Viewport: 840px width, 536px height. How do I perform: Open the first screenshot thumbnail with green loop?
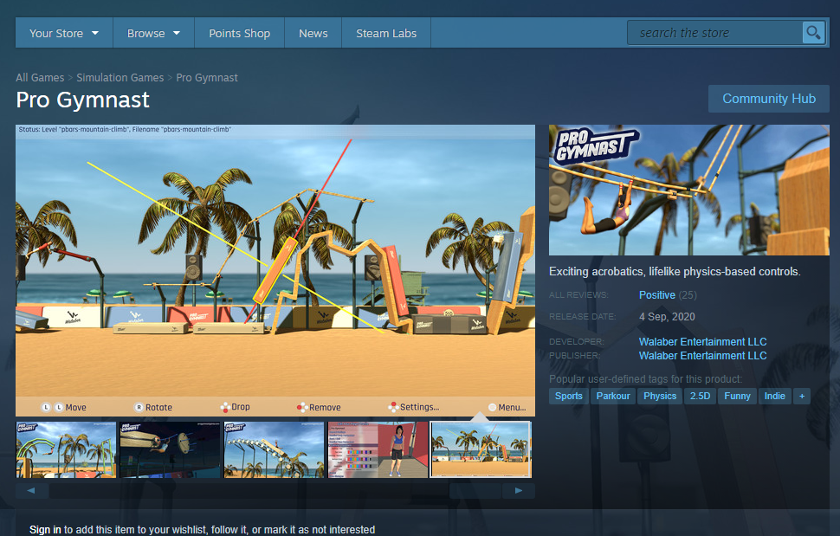[x=66, y=449]
